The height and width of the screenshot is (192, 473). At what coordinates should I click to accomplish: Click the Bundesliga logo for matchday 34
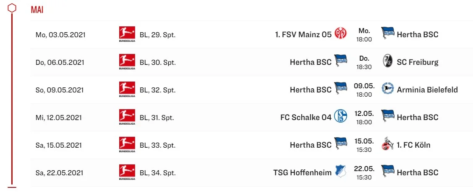tap(127, 172)
